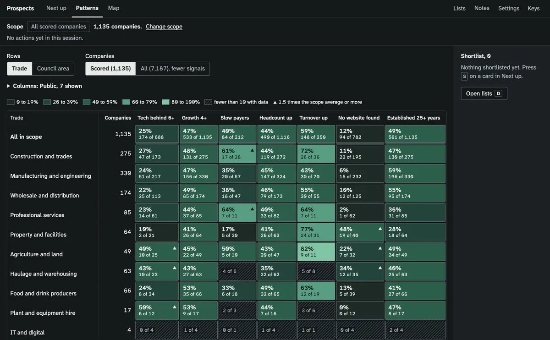This screenshot has width=550, height=340.
Task: Open All in scope Tech behind 25% cell
Action: pos(157,134)
